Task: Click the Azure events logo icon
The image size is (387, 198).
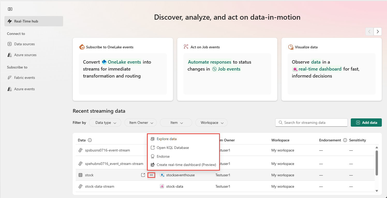Action: [x=10, y=89]
